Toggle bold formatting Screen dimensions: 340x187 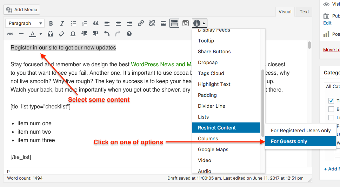point(51,23)
